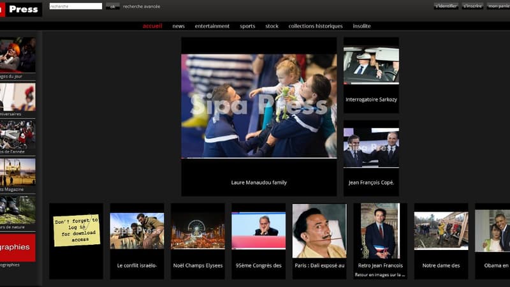Open the Jean François Copé photo
This screenshot has width=510, height=287.
[x=371, y=148]
